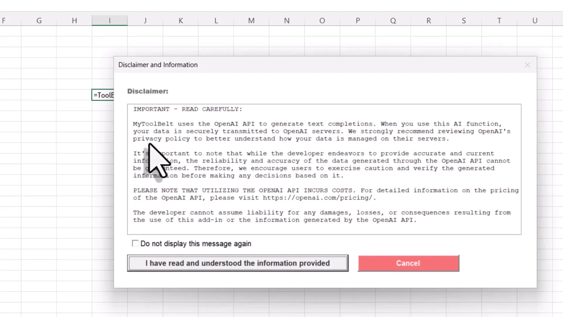Viewport: 563px width, 317px height.
Task: Click 'I have read and understood' button
Action: pyautogui.click(x=238, y=263)
